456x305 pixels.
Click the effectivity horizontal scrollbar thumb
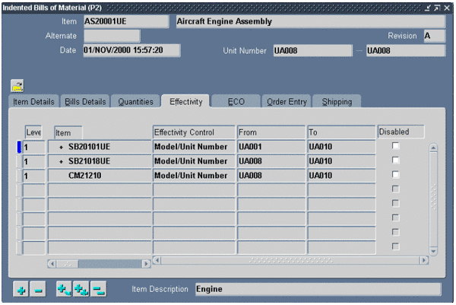point(290,260)
